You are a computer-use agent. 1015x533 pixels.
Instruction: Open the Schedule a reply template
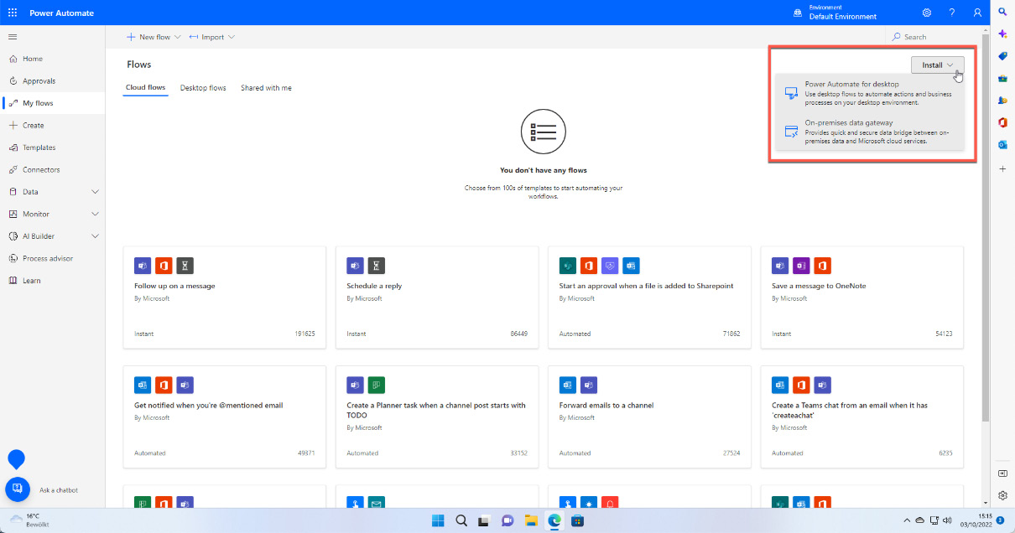tap(437, 297)
